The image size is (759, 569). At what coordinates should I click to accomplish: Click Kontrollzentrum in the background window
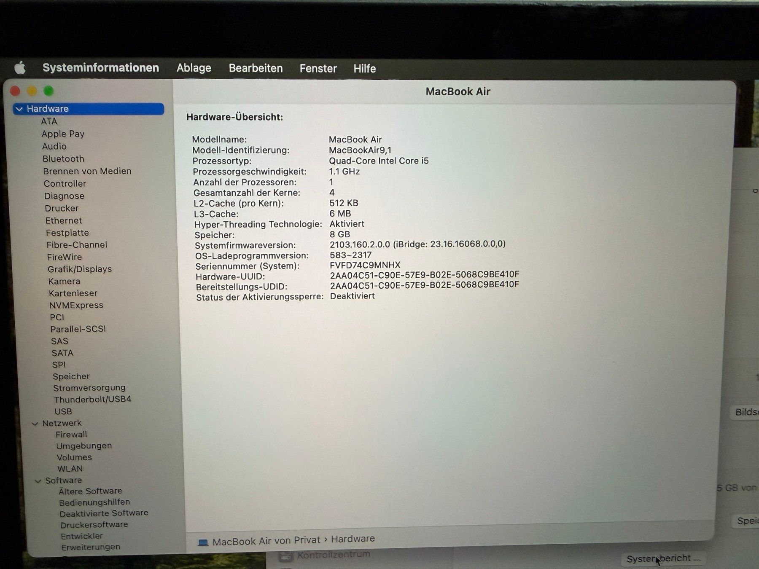[334, 555]
